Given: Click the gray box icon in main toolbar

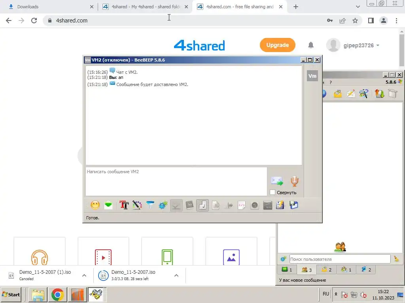Looking at the screenshot, I should tap(393, 94).
